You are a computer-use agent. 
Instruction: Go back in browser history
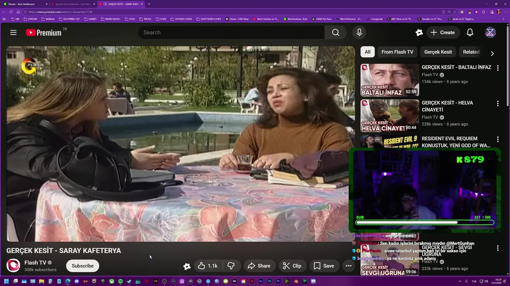pos(5,12)
